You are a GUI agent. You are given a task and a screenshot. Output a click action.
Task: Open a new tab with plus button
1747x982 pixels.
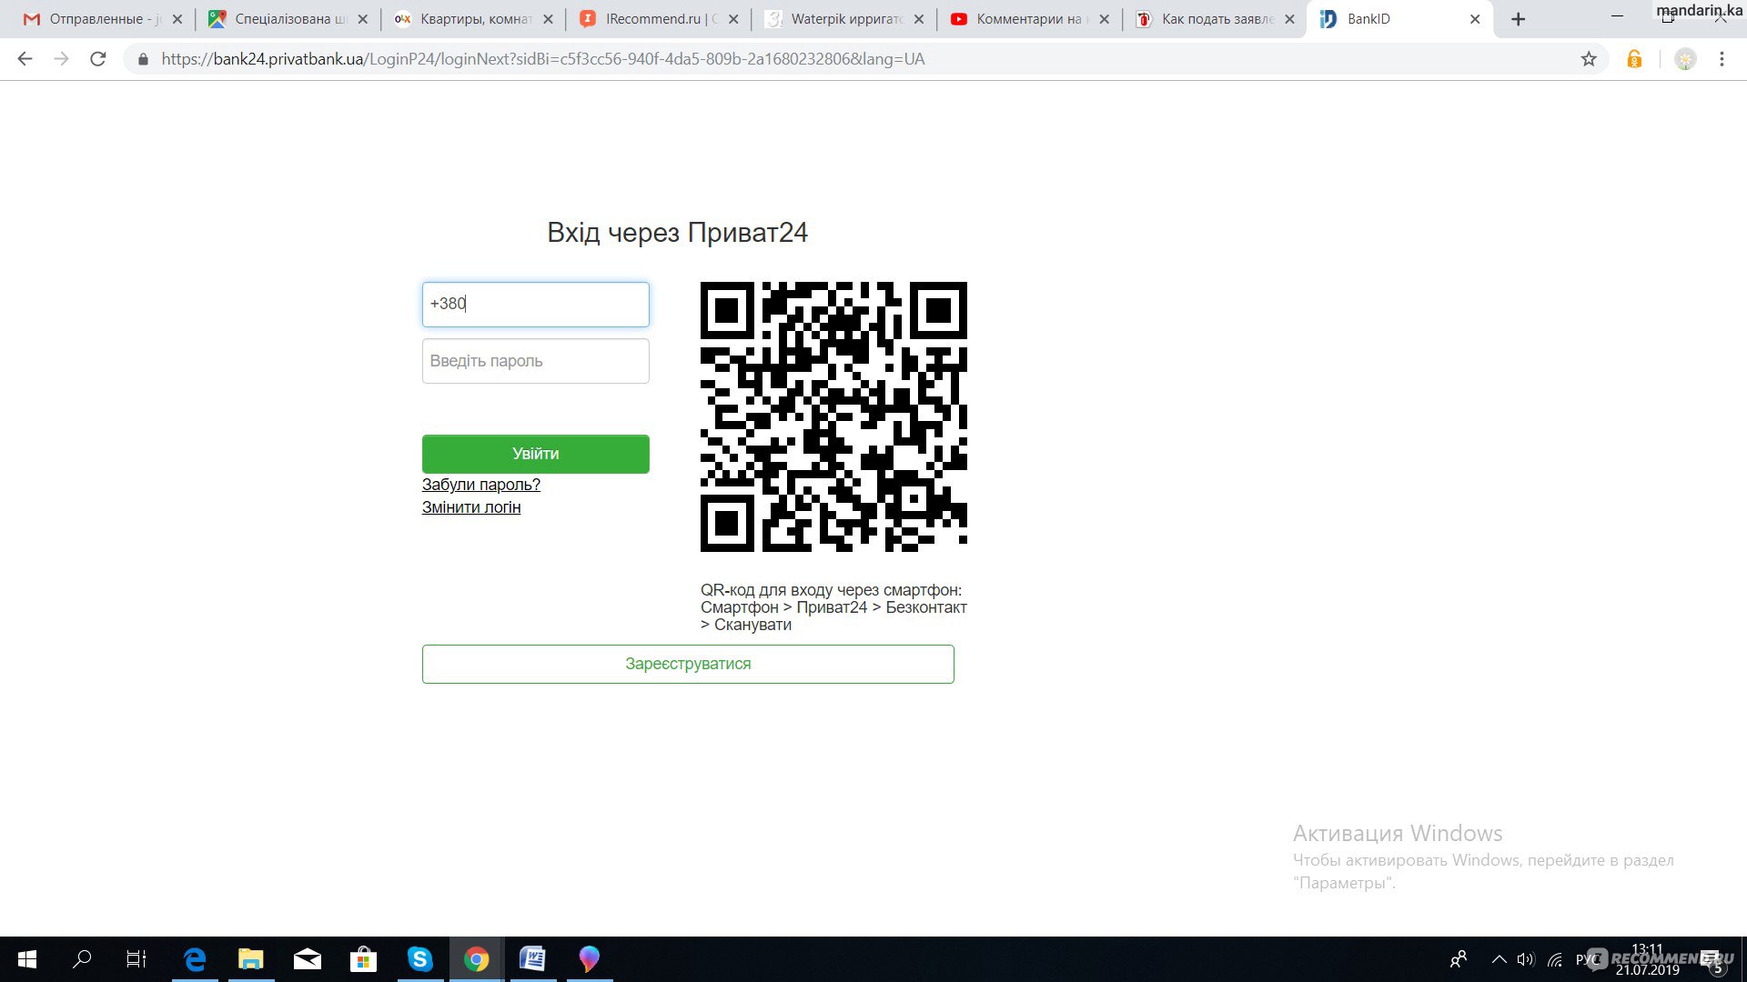point(1518,19)
